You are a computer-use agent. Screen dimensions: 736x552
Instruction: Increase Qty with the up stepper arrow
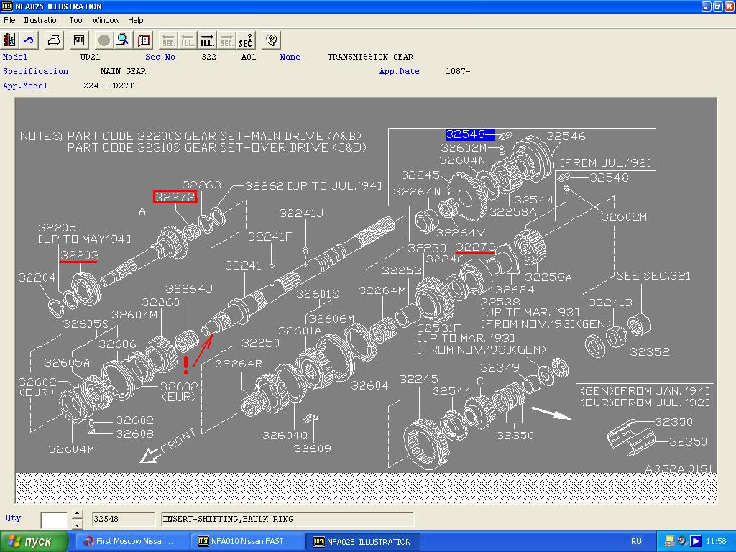pos(78,513)
